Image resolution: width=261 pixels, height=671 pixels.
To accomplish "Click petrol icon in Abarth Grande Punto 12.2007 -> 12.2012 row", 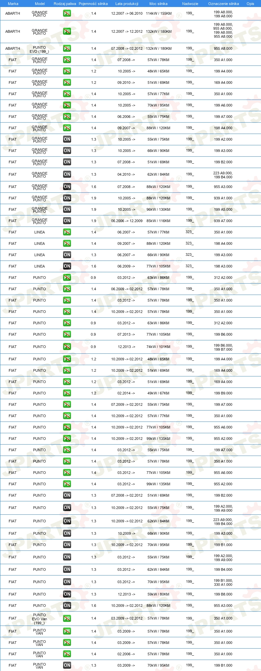I will tap(67, 31).
